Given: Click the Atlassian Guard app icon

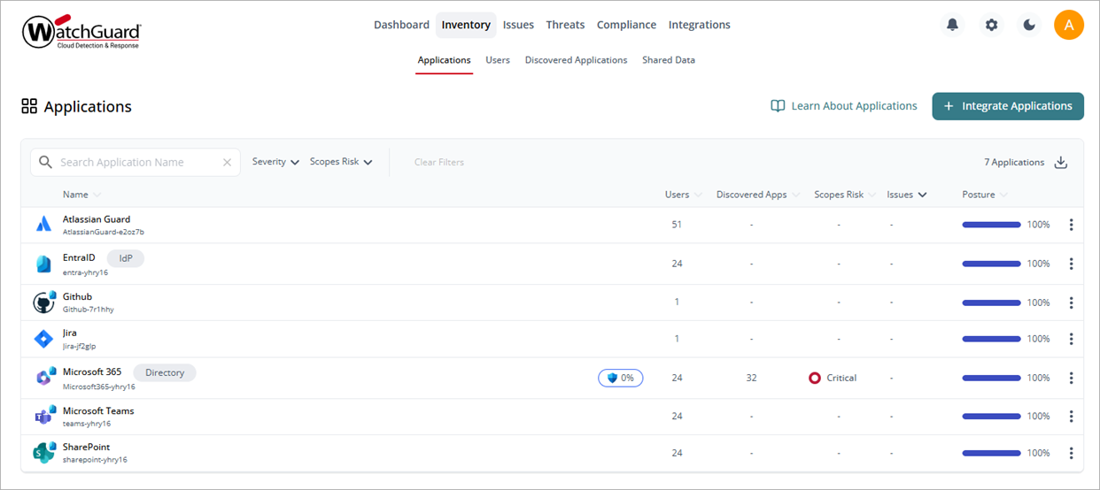Looking at the screenshot, I should (x=43, y=225).
